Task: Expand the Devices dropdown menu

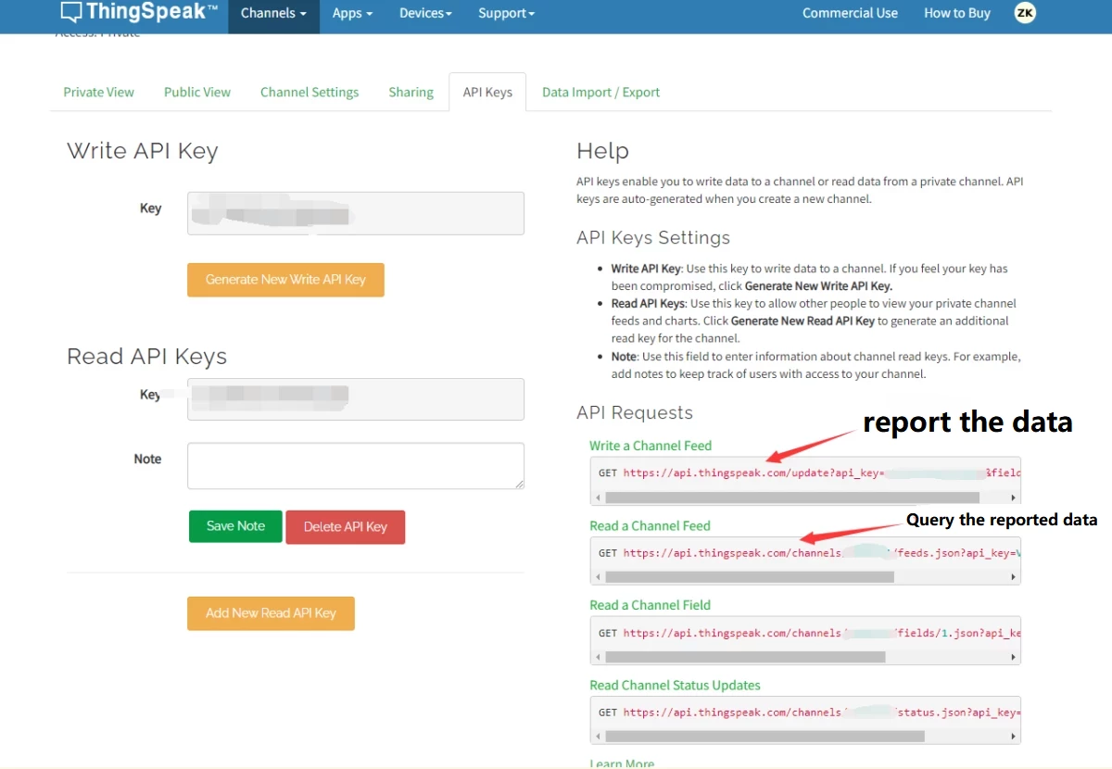Action: (425, 13)
